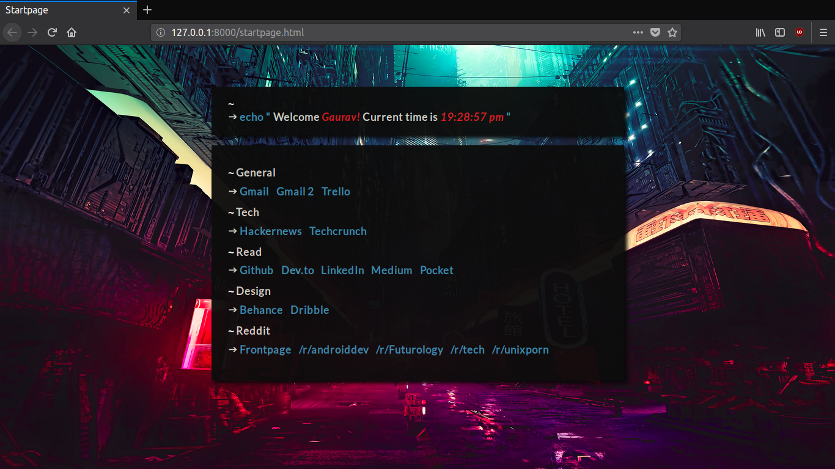This screenshot has height=469, width=835.
Task: Open the /r/Futurology link
Action: point(410,350)
